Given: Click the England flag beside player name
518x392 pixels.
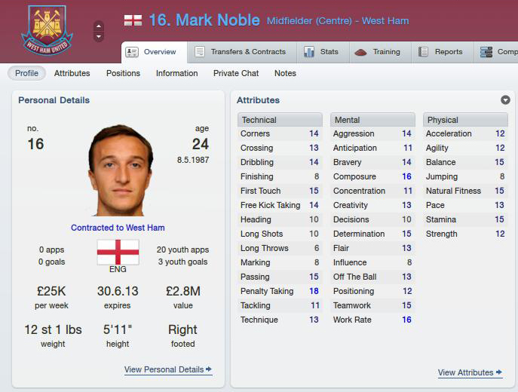Looking at the screenshot, I should 133,20.
